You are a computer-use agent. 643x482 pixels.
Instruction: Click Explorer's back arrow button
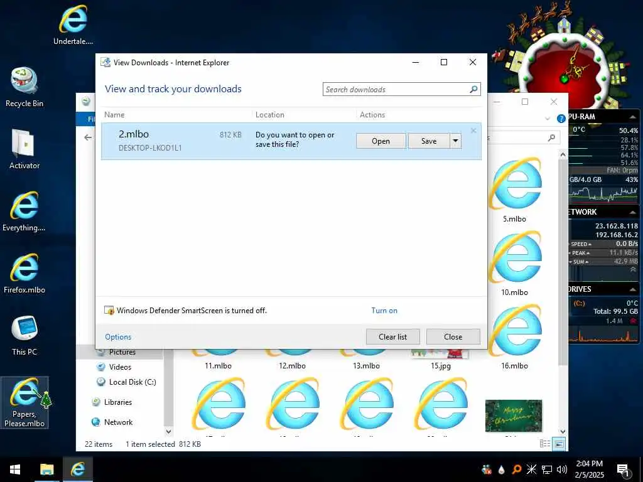pyautogui.click(x=88, y=137)
